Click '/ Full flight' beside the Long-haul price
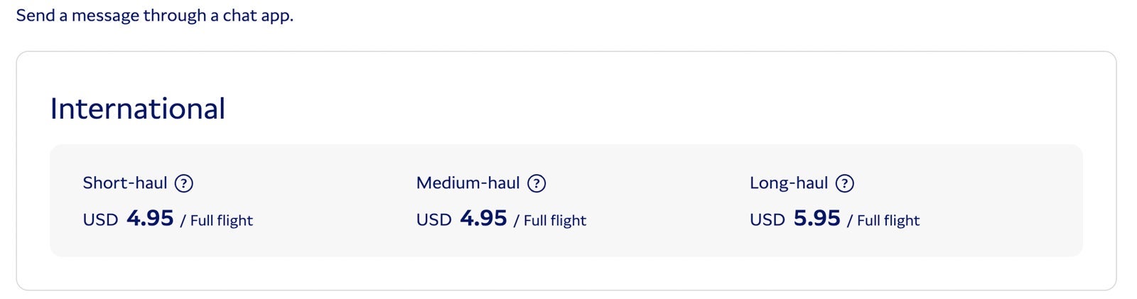 (883, 220)
